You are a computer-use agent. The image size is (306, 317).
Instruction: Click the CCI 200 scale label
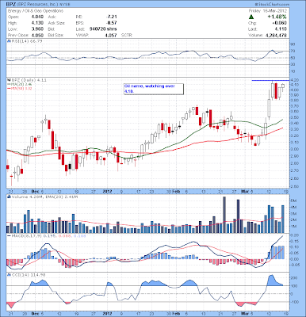(294, 278)
